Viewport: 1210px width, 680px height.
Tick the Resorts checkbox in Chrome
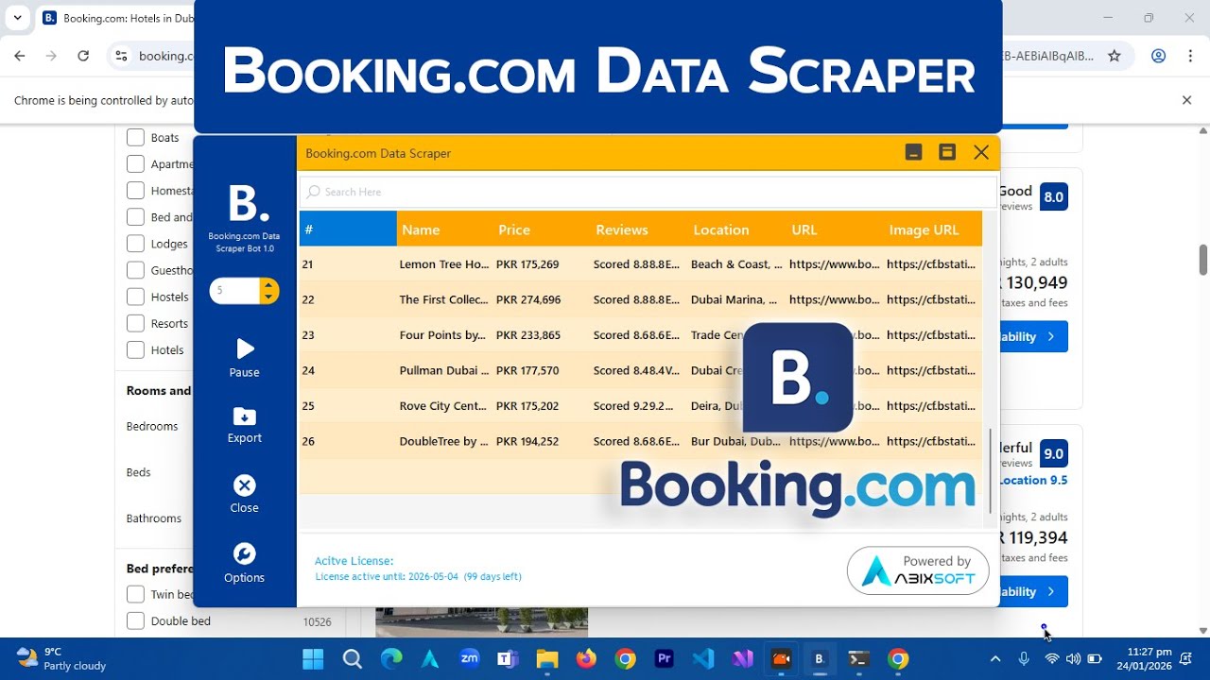[x=135, y=322]
